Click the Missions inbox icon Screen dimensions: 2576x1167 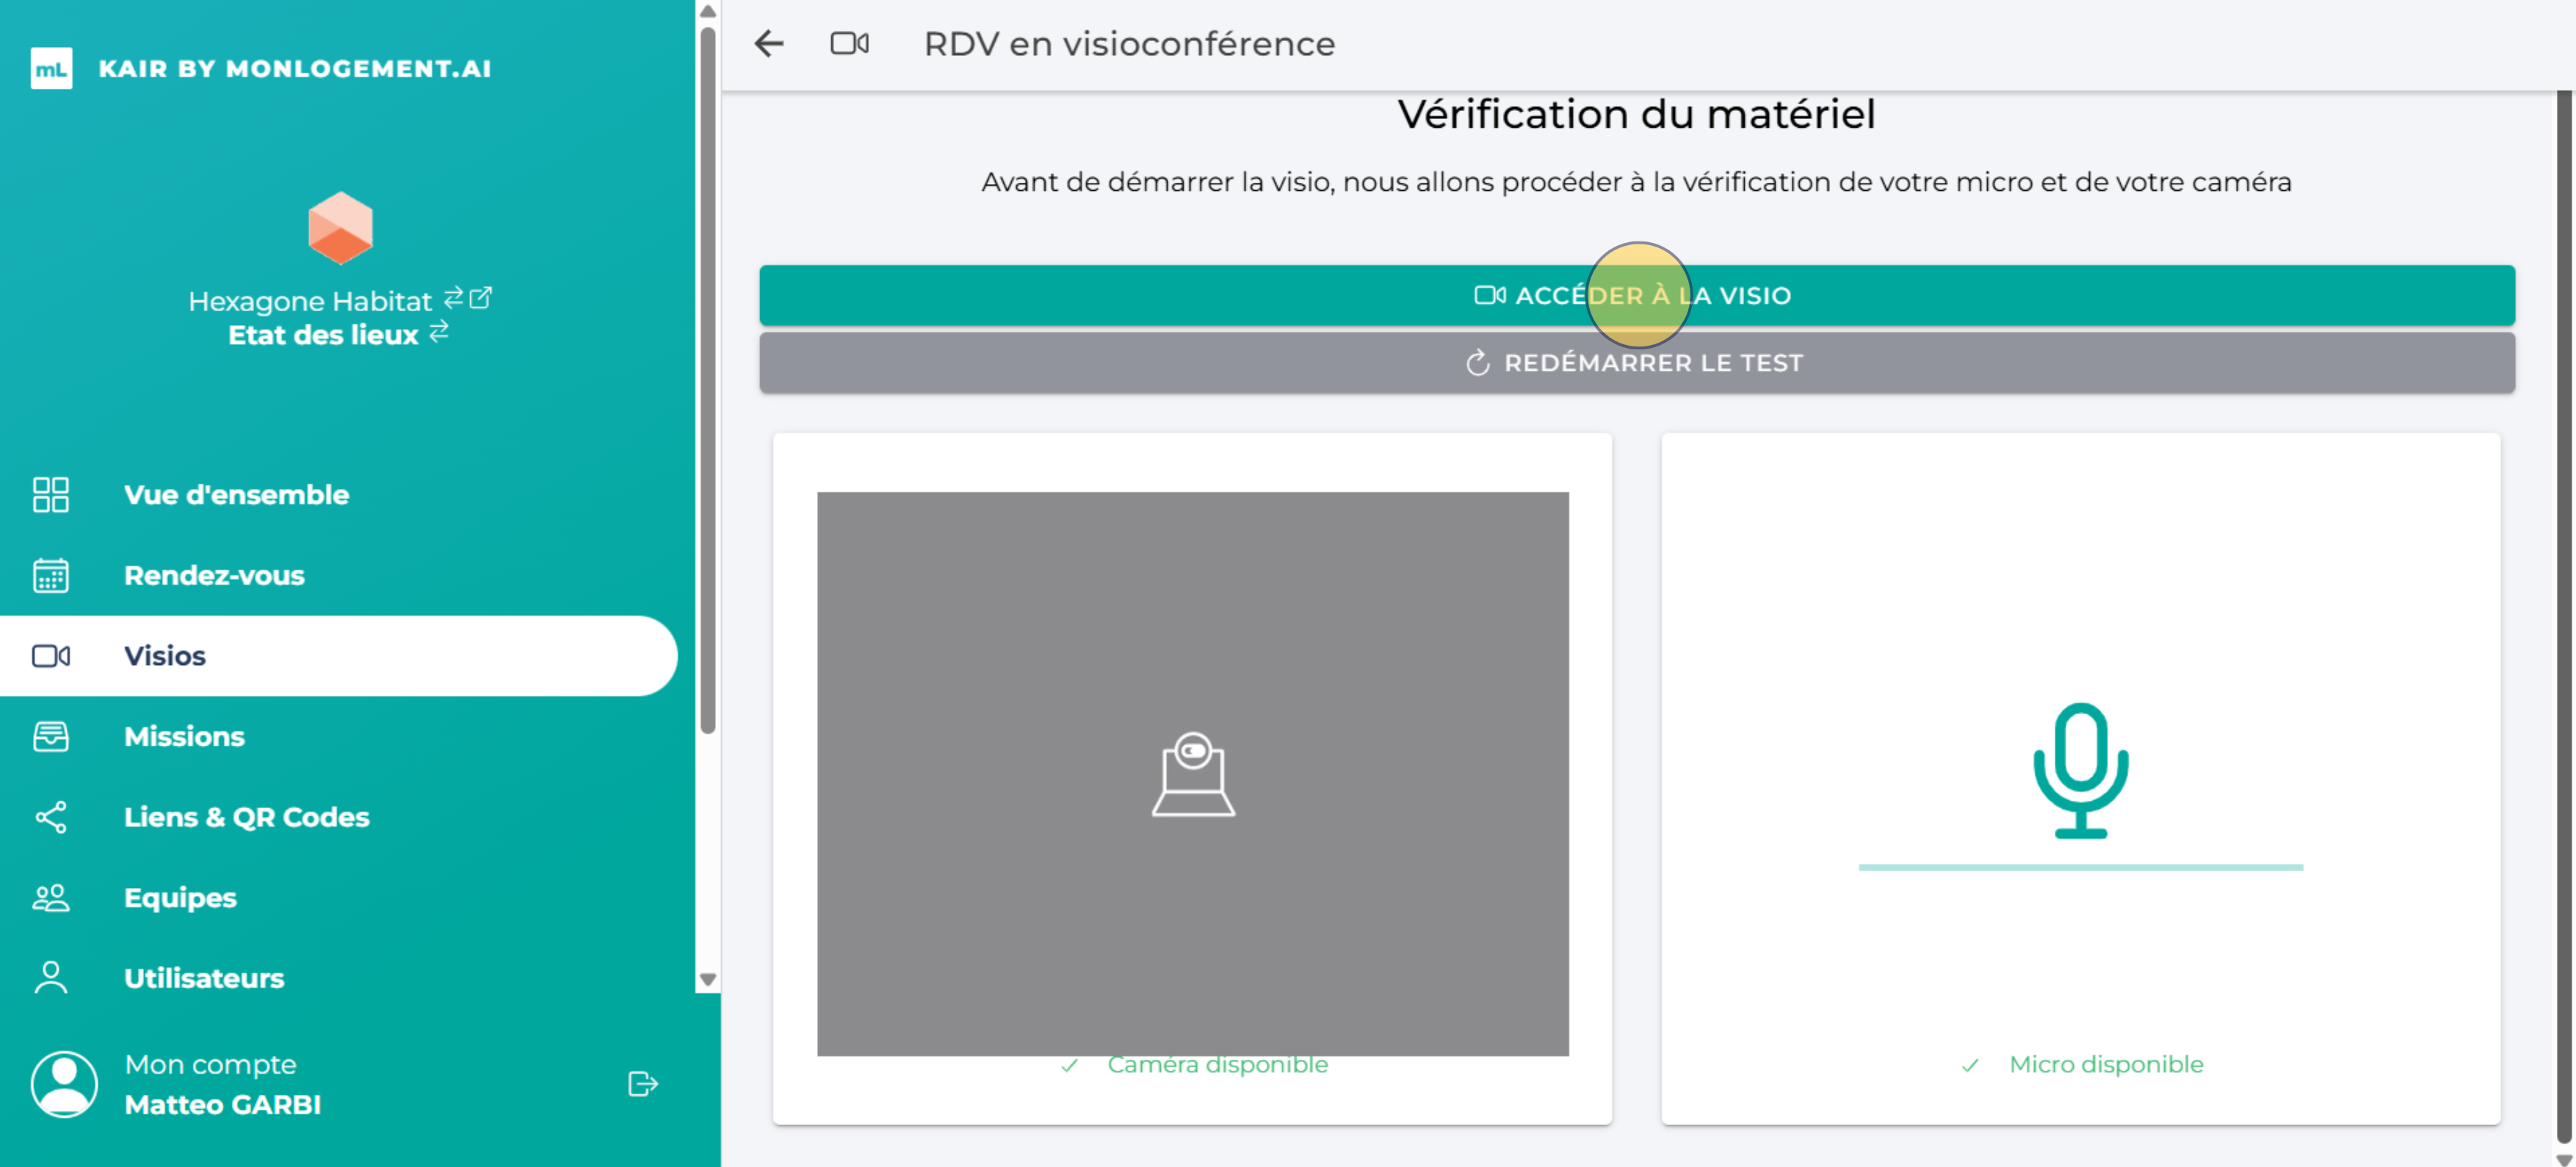(51, 736)
